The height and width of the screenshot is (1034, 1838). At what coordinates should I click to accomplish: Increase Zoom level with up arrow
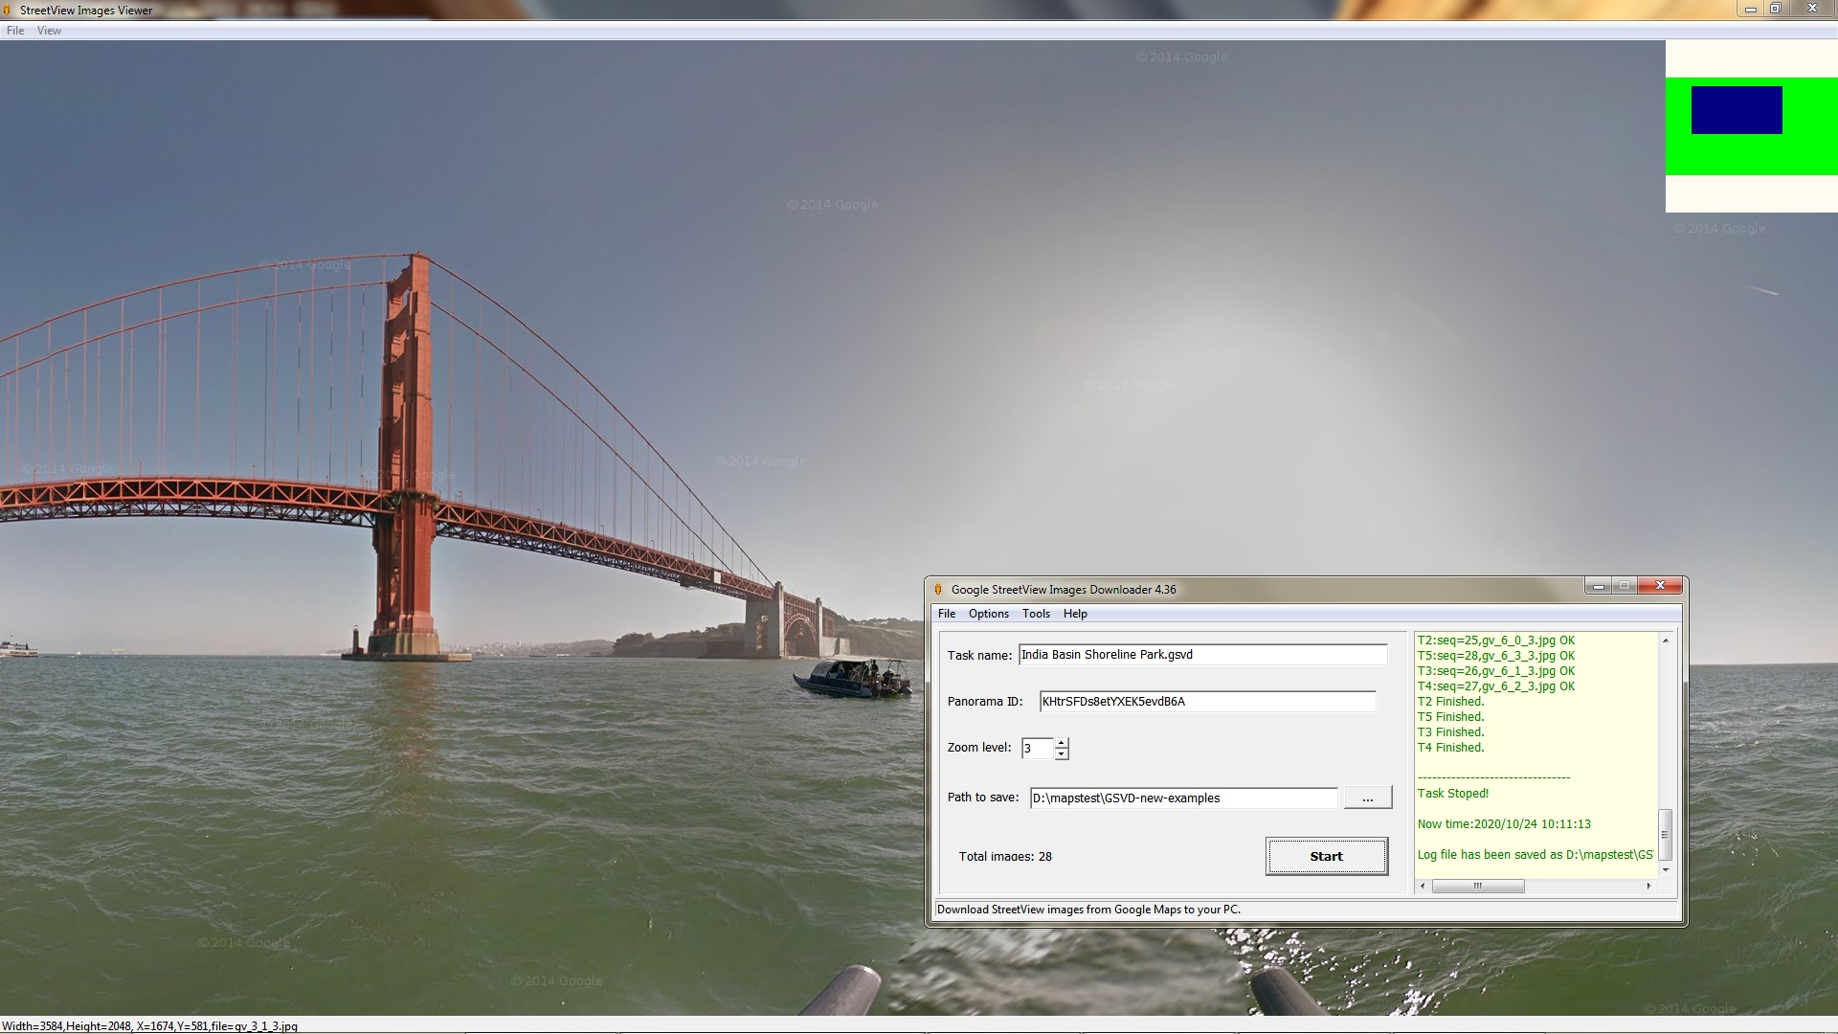pos(1061,743)
